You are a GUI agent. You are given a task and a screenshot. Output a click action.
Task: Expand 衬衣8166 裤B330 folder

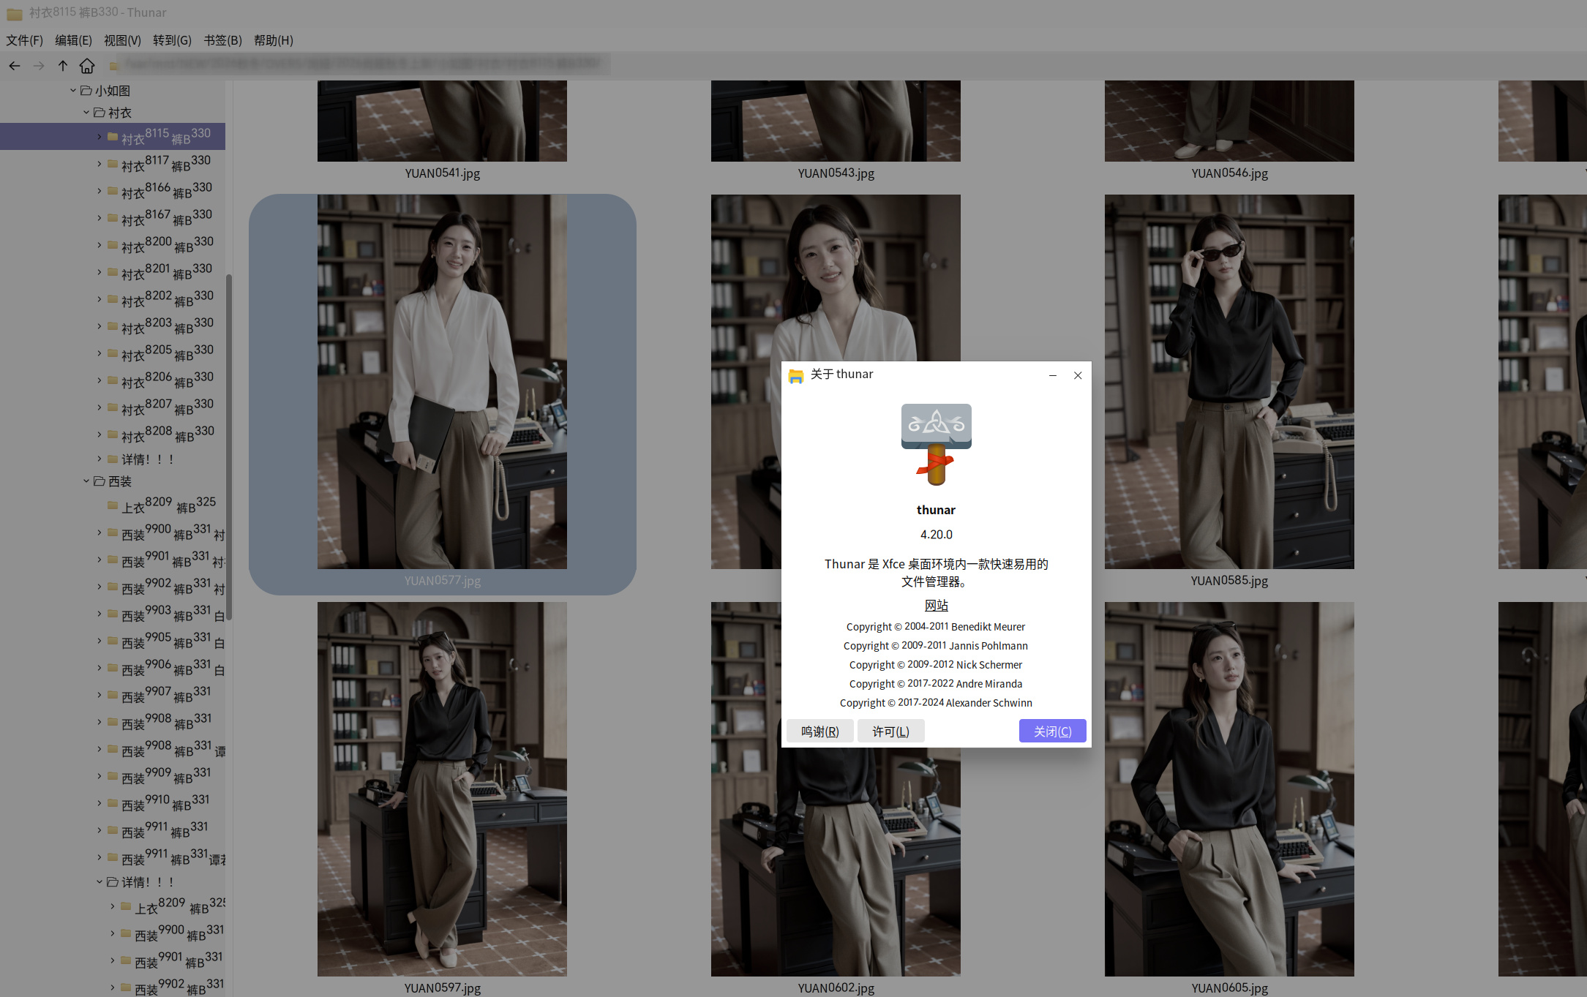point(100,191)
